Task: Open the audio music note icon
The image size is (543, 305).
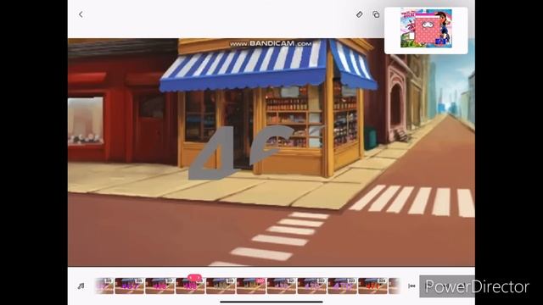Action: pos(81,286)
